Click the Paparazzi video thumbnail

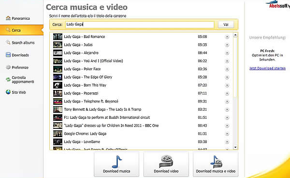click(58, 93)
